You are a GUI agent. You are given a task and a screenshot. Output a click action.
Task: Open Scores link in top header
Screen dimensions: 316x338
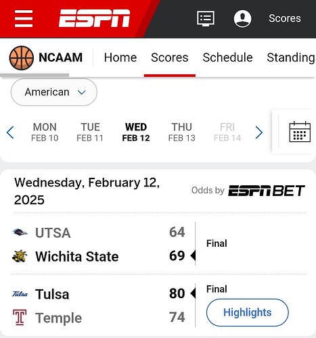285,18
